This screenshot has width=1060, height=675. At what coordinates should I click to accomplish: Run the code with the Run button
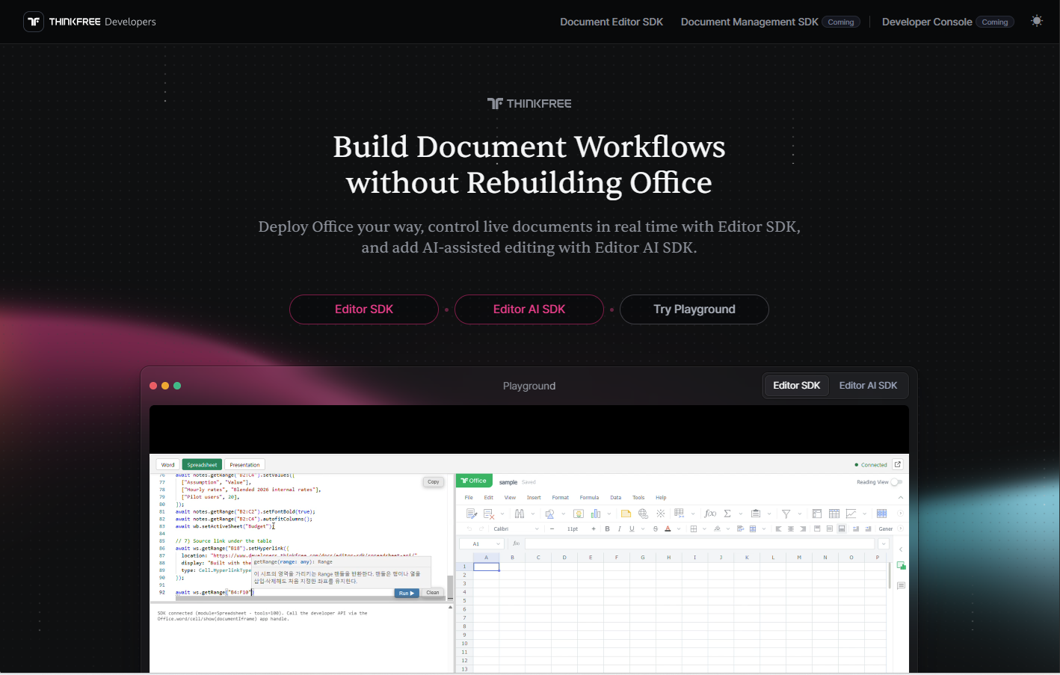click(x=406, y=593)
